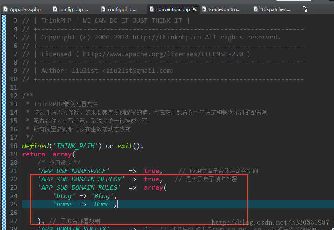334x230 pixels.
Task: Click the convention.php tab's file icon
Action: [x=152, y=9]
